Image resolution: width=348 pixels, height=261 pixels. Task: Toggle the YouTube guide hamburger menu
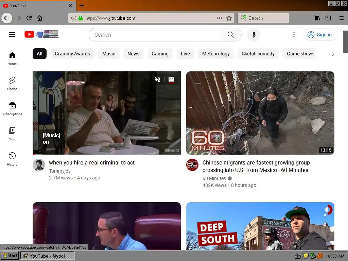pyautogui.click(x=12, y=34)
